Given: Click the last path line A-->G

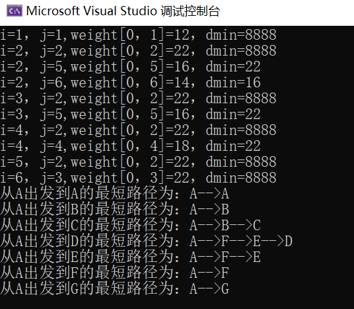Looking at the screenshot, I should click(x=114, y=288).
